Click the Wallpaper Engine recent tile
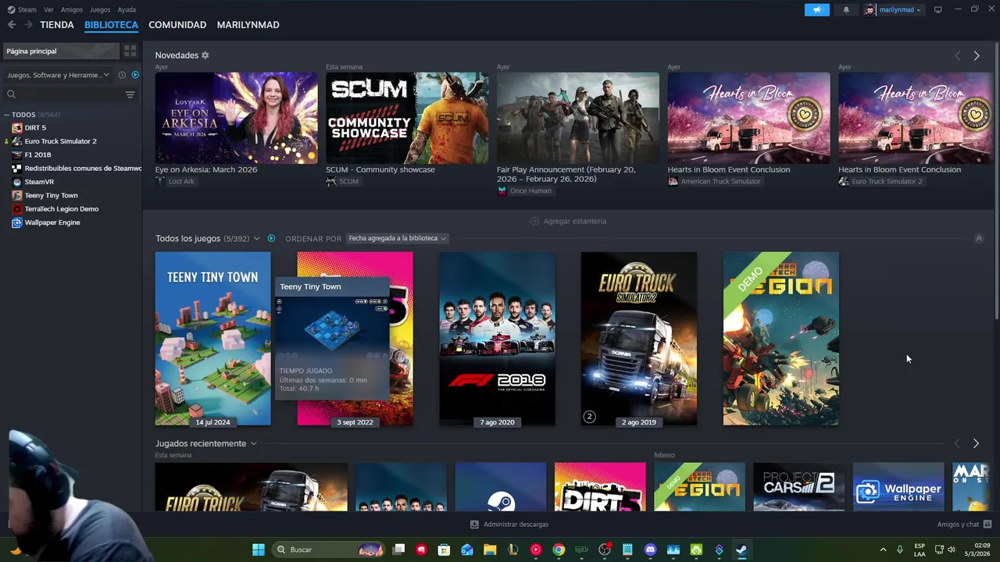Image resolution: width=1000 pixels, height=562 pixels. coord(898,486)
